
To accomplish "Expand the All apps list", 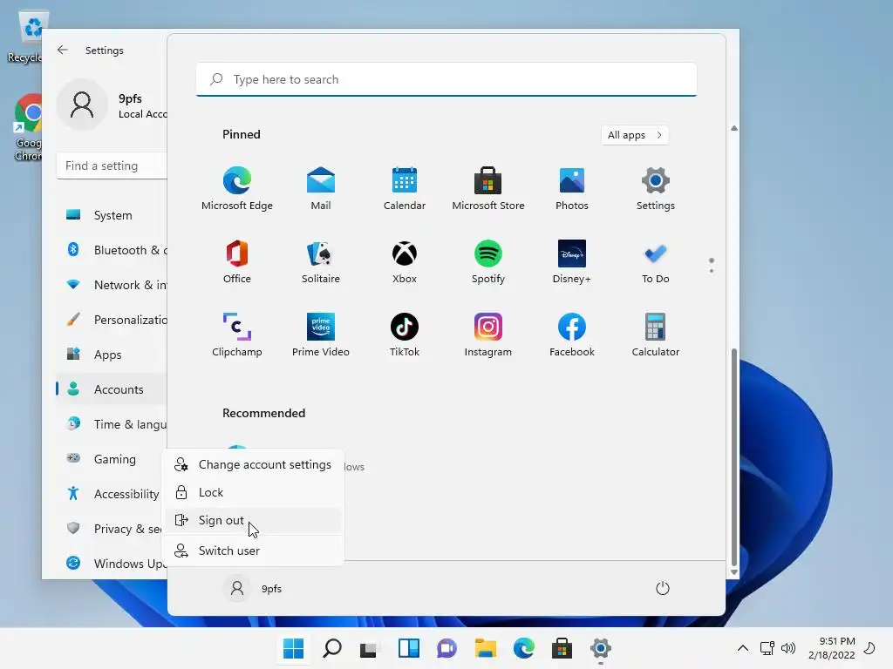I will pos(635,135).
